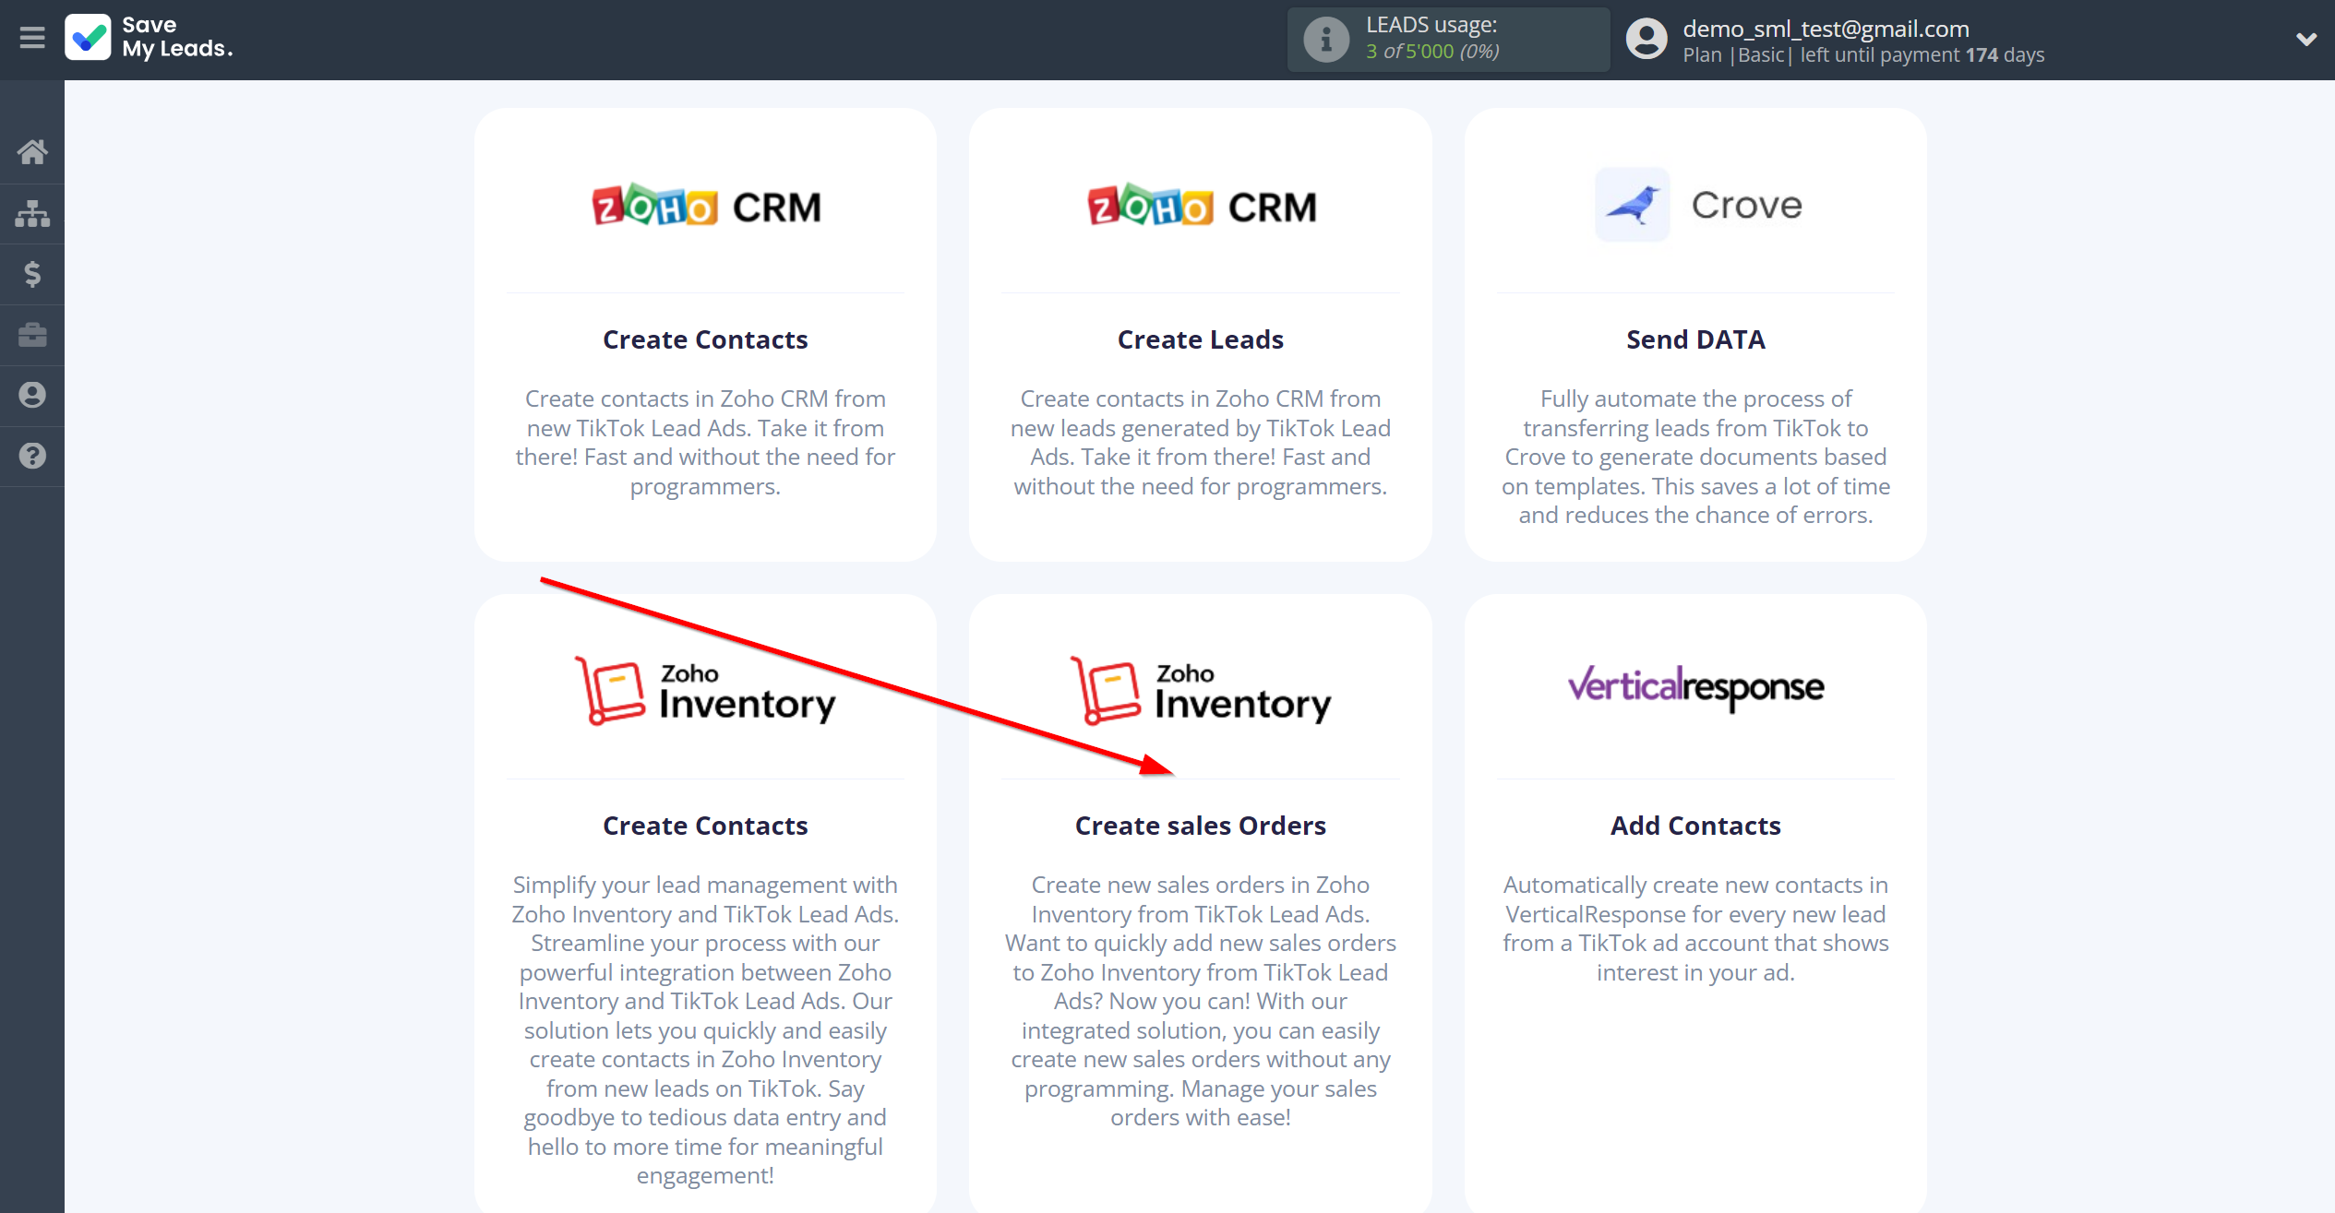Screen dimensions: 2335x1213
Task: Click Zoho CRM Create Contacts description text
Action: click(x=705, y=443)
